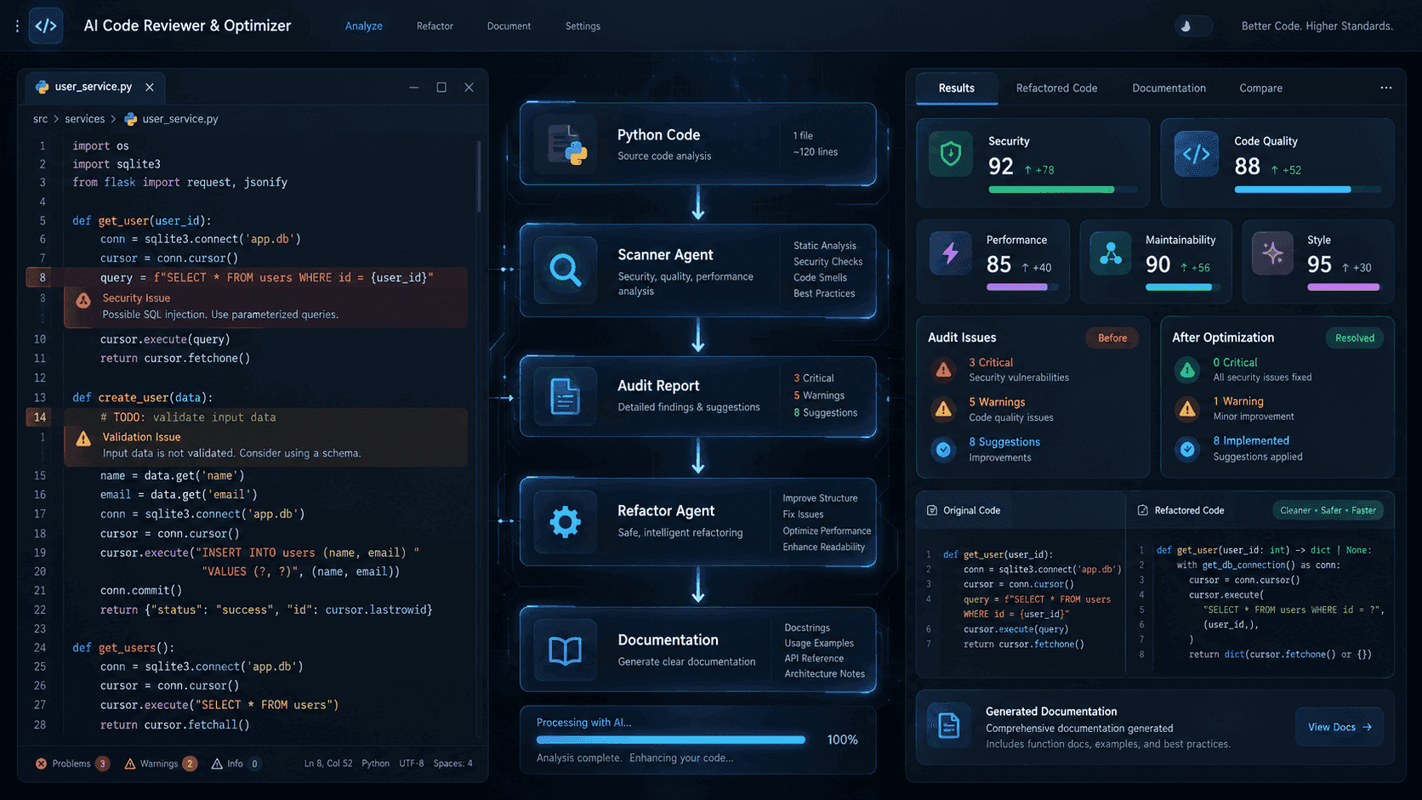Screen dimensions: 1422x800
Task: Click the Python language indicator in status bar
Action: 375,763
